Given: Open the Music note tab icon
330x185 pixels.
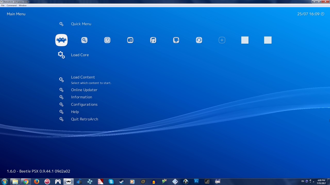Looking at the screenshot, I should pyautogui.click(x=153, y=40).
